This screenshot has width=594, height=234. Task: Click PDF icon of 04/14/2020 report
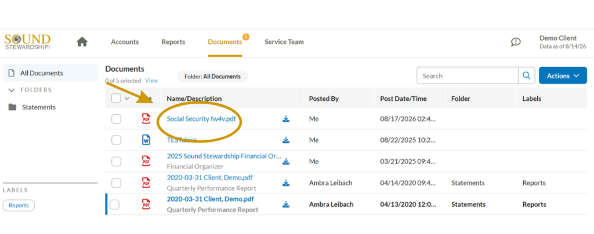[146, 182]
